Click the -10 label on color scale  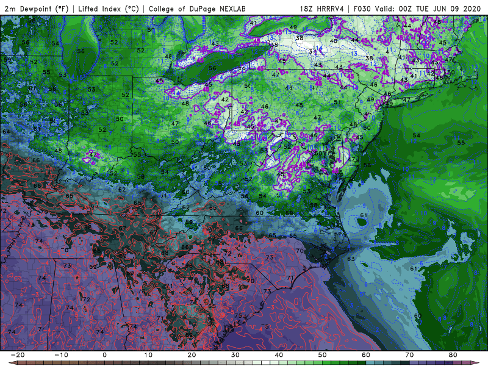(x=61, y=355)
